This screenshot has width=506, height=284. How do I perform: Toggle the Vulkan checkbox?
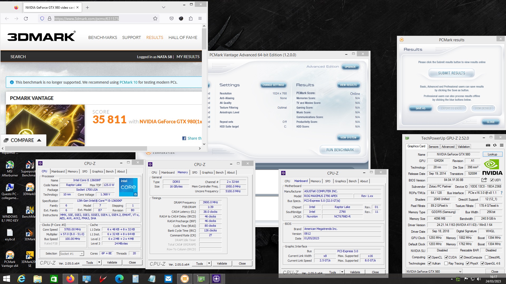point(430,263)
